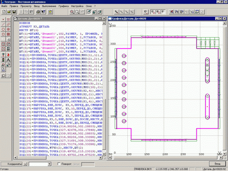Select the filled square tool
228x171 pixels.
pyautogui.click(x=8, y=34)
